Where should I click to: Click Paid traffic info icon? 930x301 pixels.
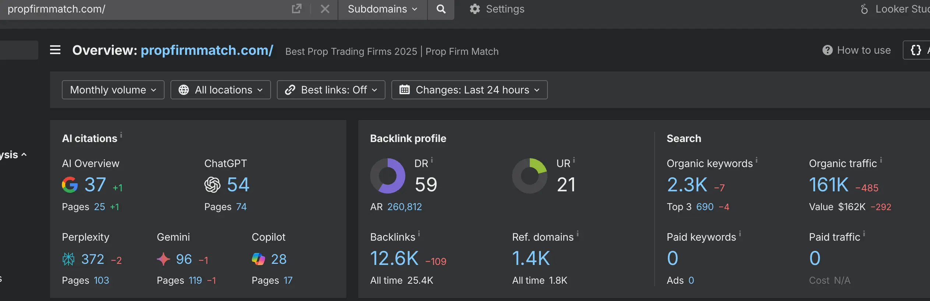pos(864,233)
